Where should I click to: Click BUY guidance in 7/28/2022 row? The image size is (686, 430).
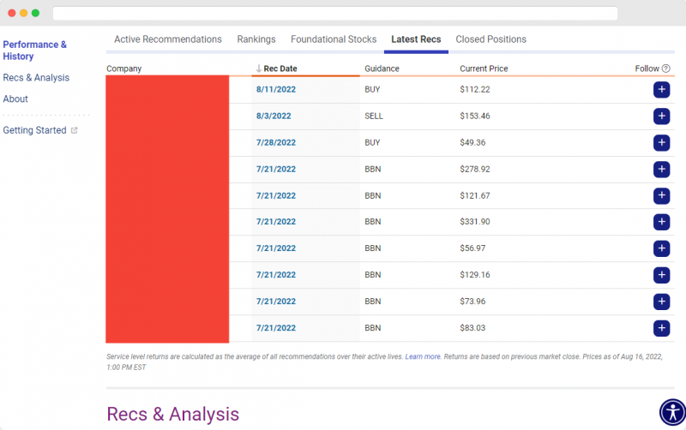(x=372, y=143)
